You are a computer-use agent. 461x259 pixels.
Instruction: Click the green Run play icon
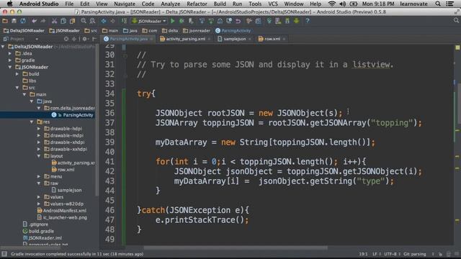[x=173, y=21]
